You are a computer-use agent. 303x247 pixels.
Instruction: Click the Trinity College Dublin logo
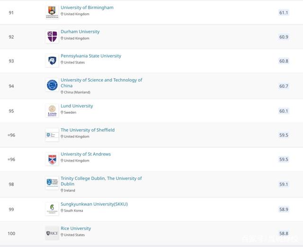[52, 183]
